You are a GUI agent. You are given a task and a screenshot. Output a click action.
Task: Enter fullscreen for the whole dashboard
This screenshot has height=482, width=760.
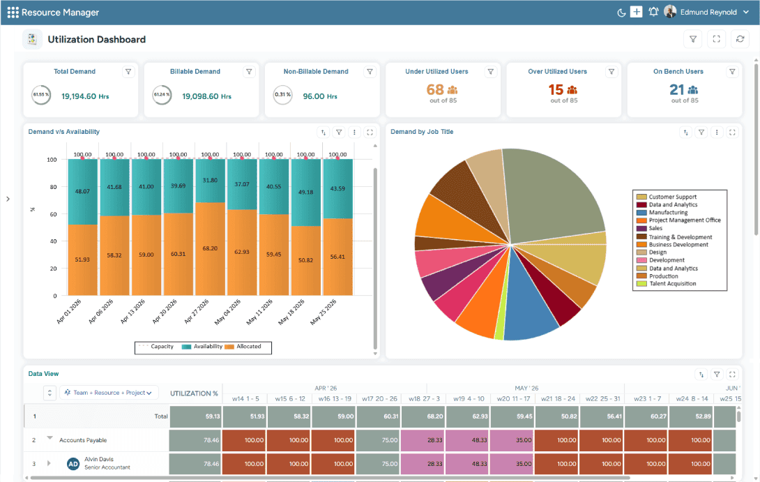[x=716, y=39]
